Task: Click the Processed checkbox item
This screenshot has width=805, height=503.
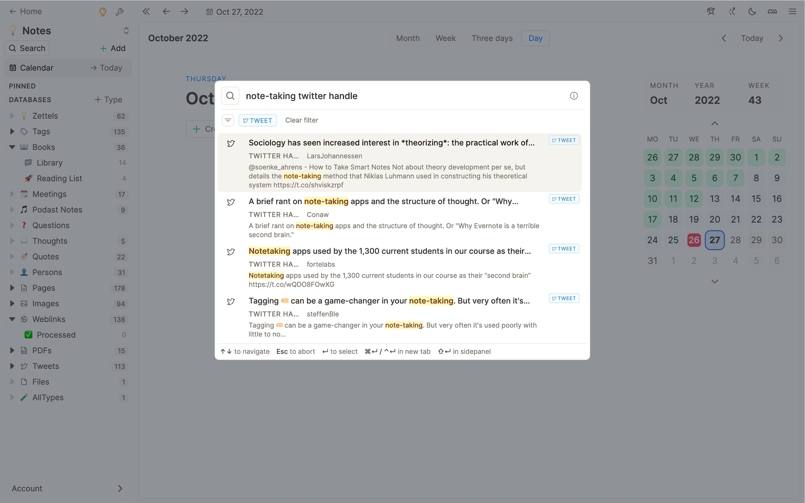Action: click(56, 335)
